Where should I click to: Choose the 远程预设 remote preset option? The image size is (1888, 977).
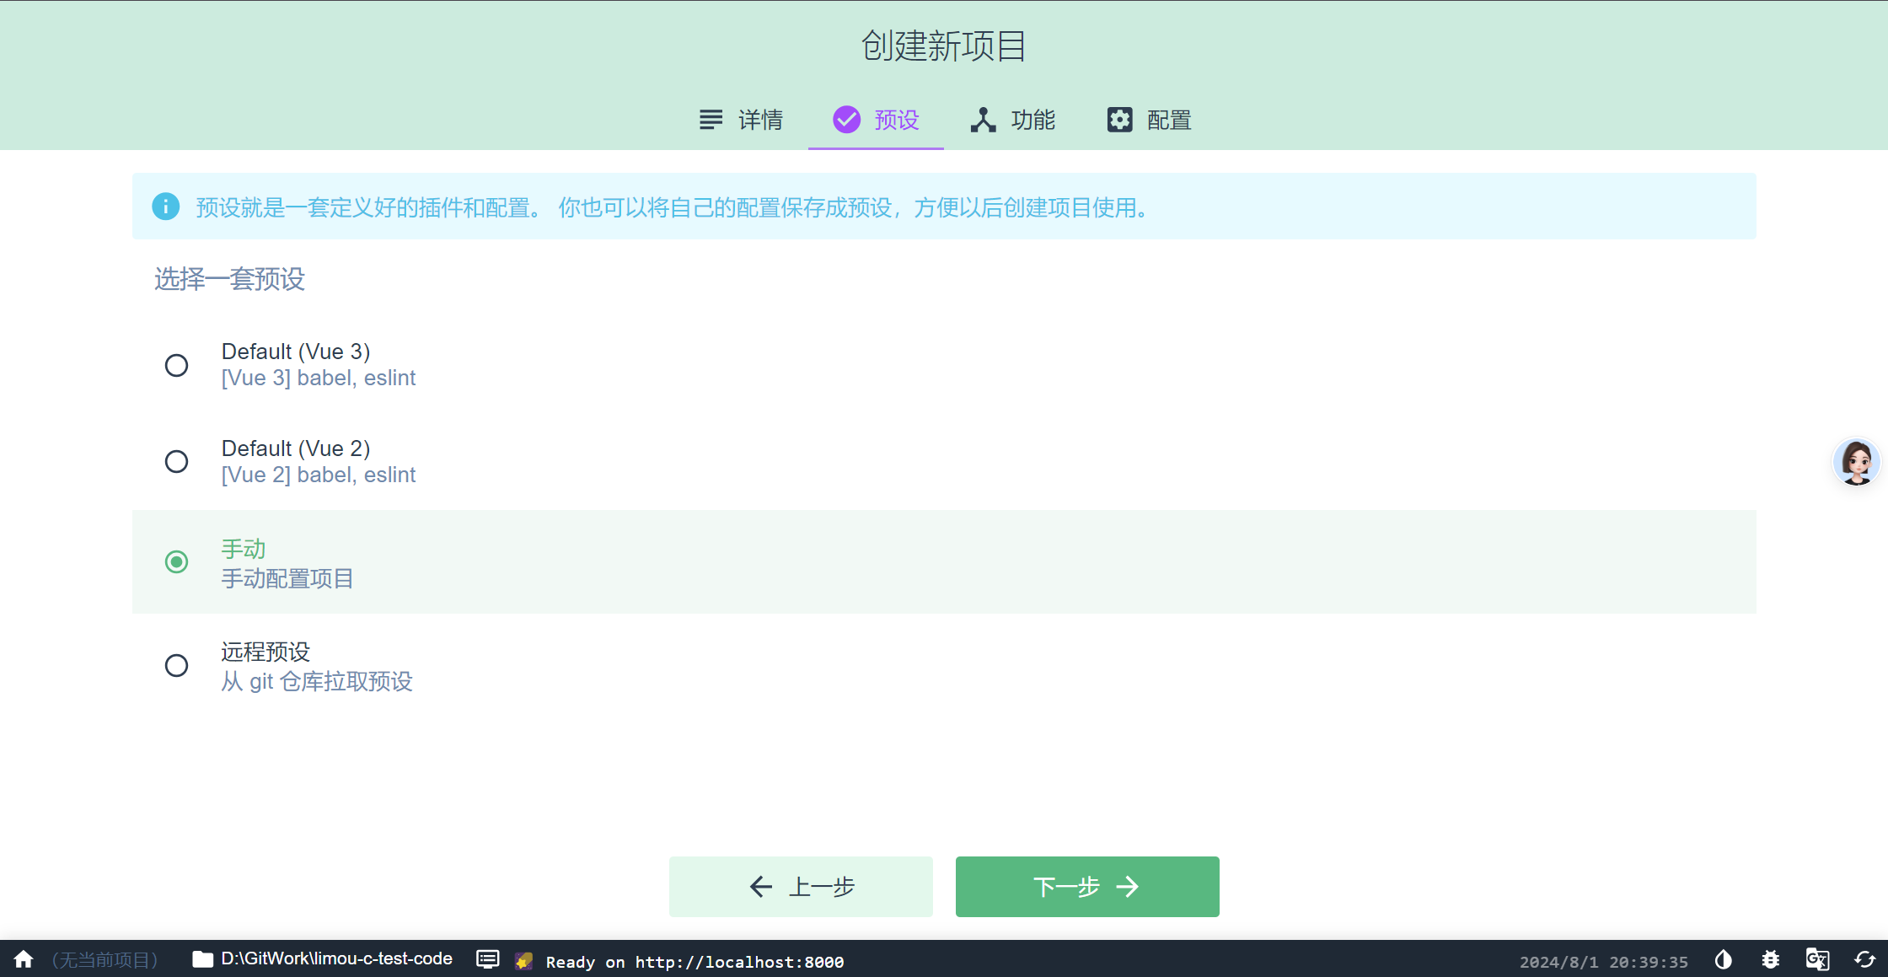tap(176, 665)
